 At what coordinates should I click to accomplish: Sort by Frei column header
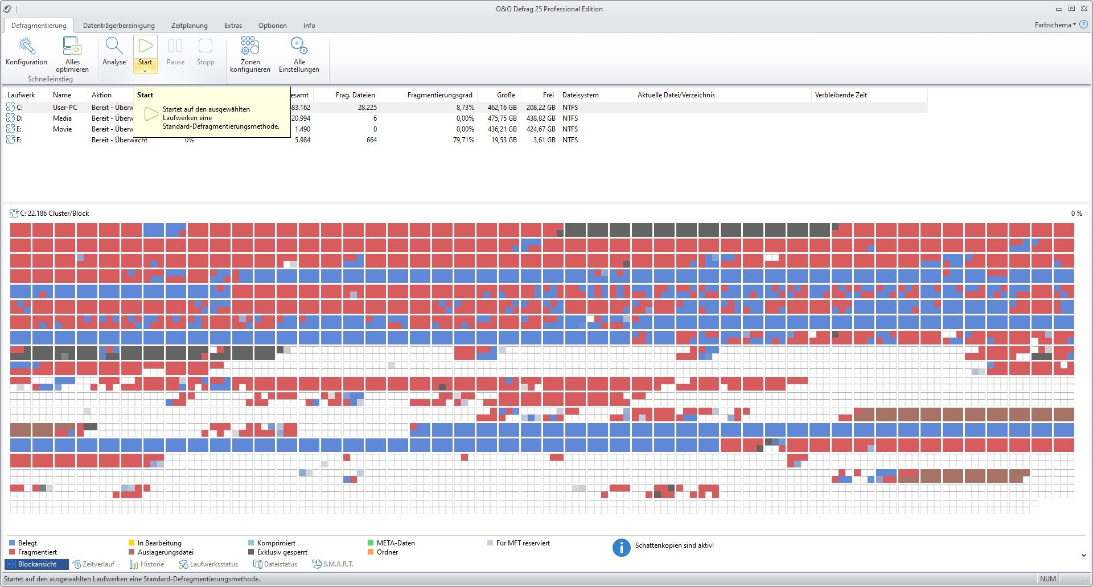pos(548,95)
